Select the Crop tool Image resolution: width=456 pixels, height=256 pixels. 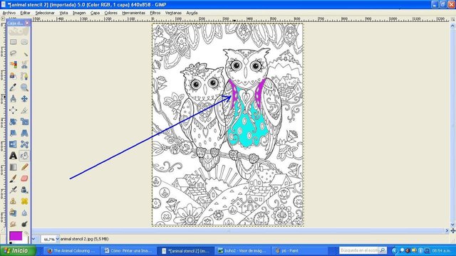point(24,110)
